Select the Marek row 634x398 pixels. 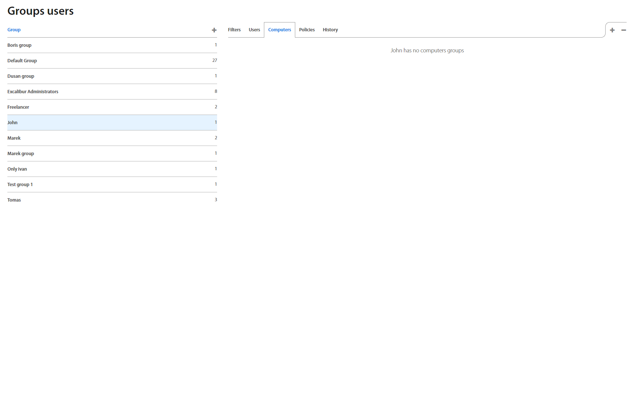pos(14,138)
